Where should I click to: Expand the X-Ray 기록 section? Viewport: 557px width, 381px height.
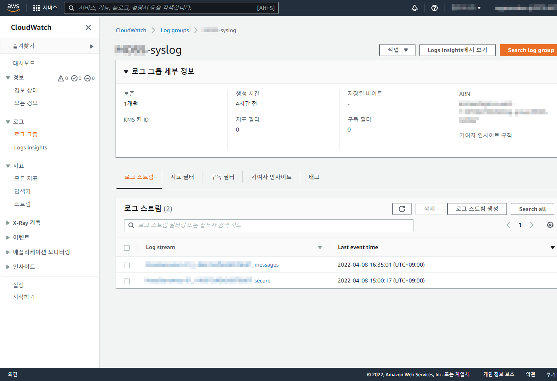[x=8, y=223]
